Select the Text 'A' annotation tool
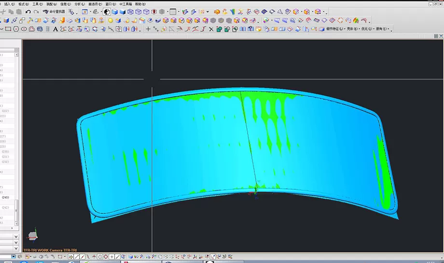Image resolution: width=444 pixels, height=263 pixels. pos(55,29)
